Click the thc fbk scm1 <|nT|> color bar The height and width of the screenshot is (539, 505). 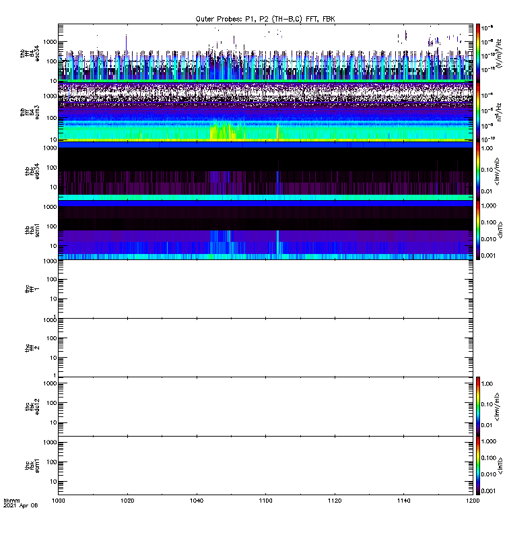(x=478, y=466)
